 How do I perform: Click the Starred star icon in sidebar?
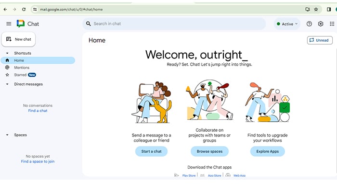(7, 75)
